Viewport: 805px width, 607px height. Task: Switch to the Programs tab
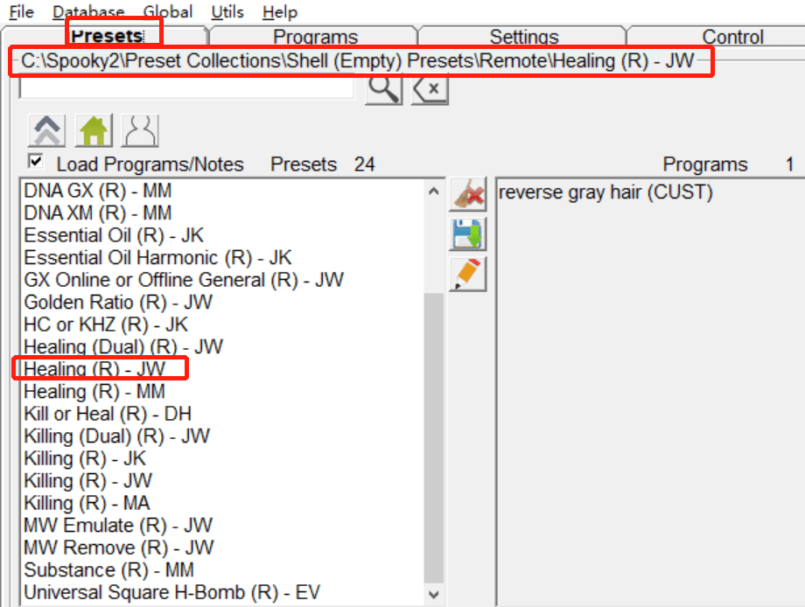coord(315,37)
